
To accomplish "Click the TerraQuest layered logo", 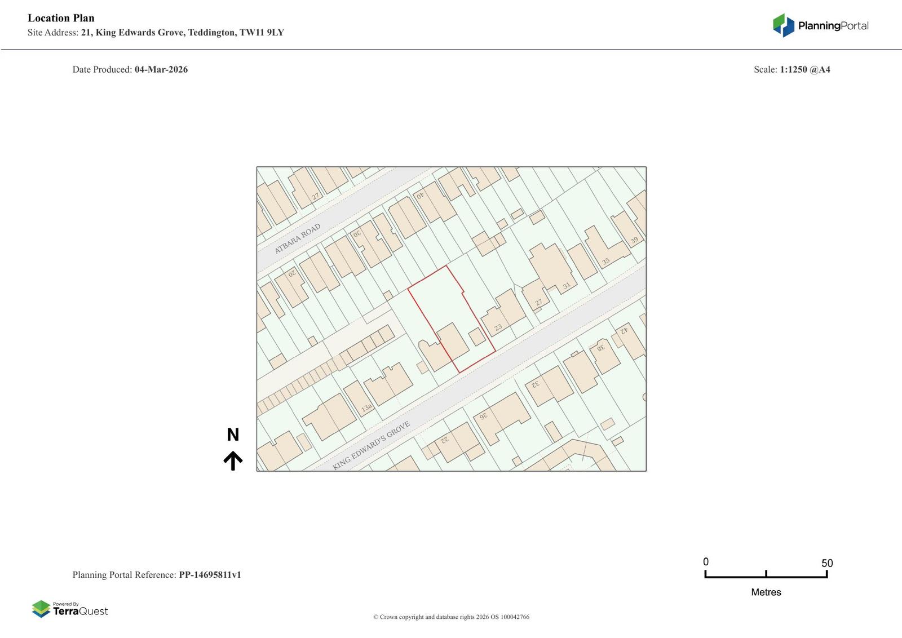I will (41, 609).
